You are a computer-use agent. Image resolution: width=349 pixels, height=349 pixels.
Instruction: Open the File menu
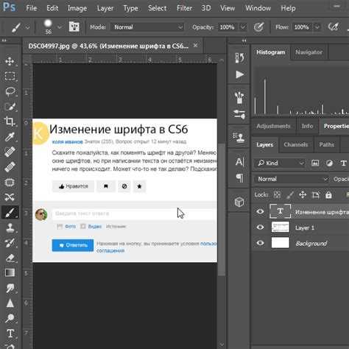32,8
